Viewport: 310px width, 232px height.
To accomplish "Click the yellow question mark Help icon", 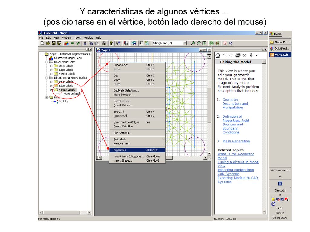I will pyautogui.click(x=111, y=43).
